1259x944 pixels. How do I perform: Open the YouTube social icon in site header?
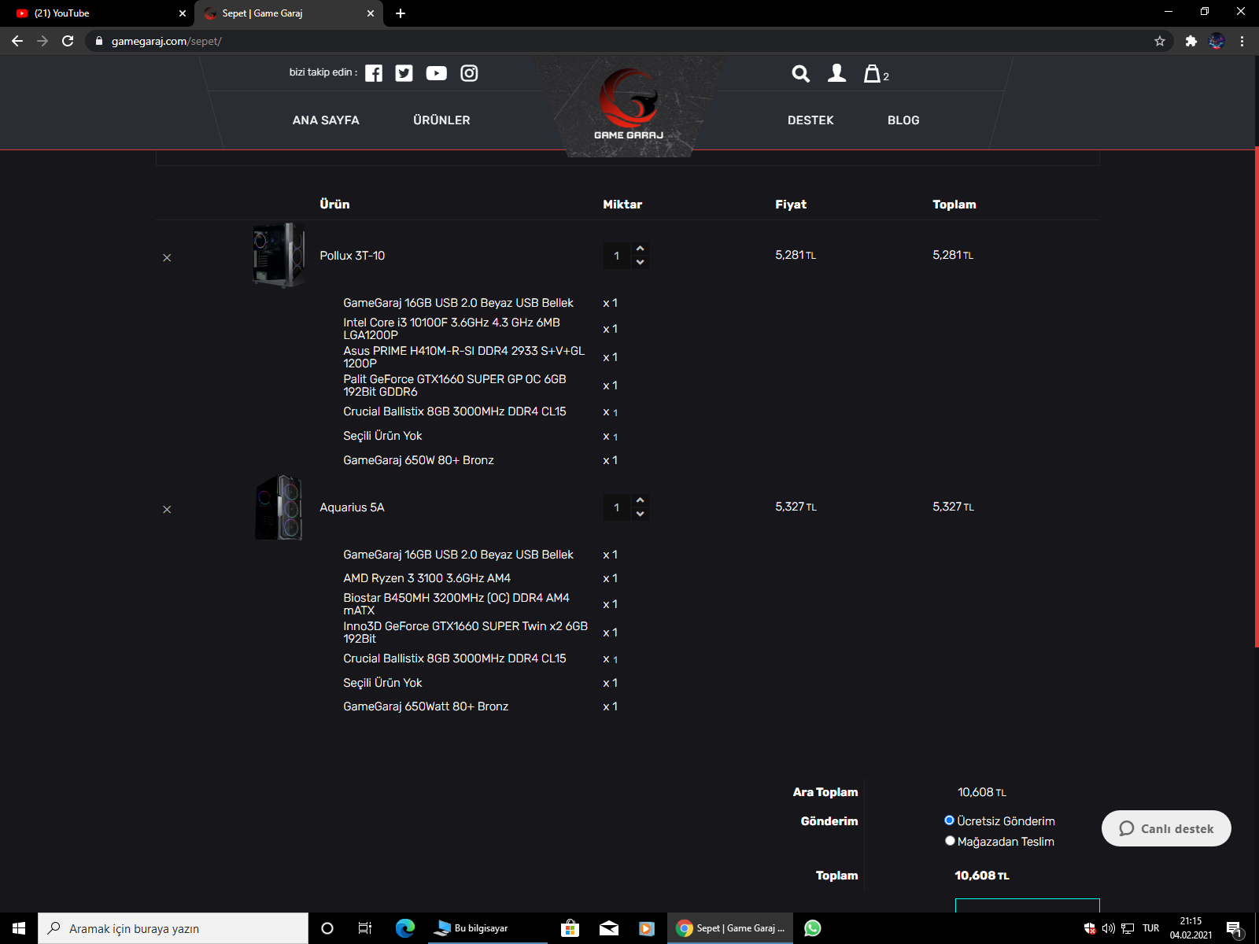[437, 73]
